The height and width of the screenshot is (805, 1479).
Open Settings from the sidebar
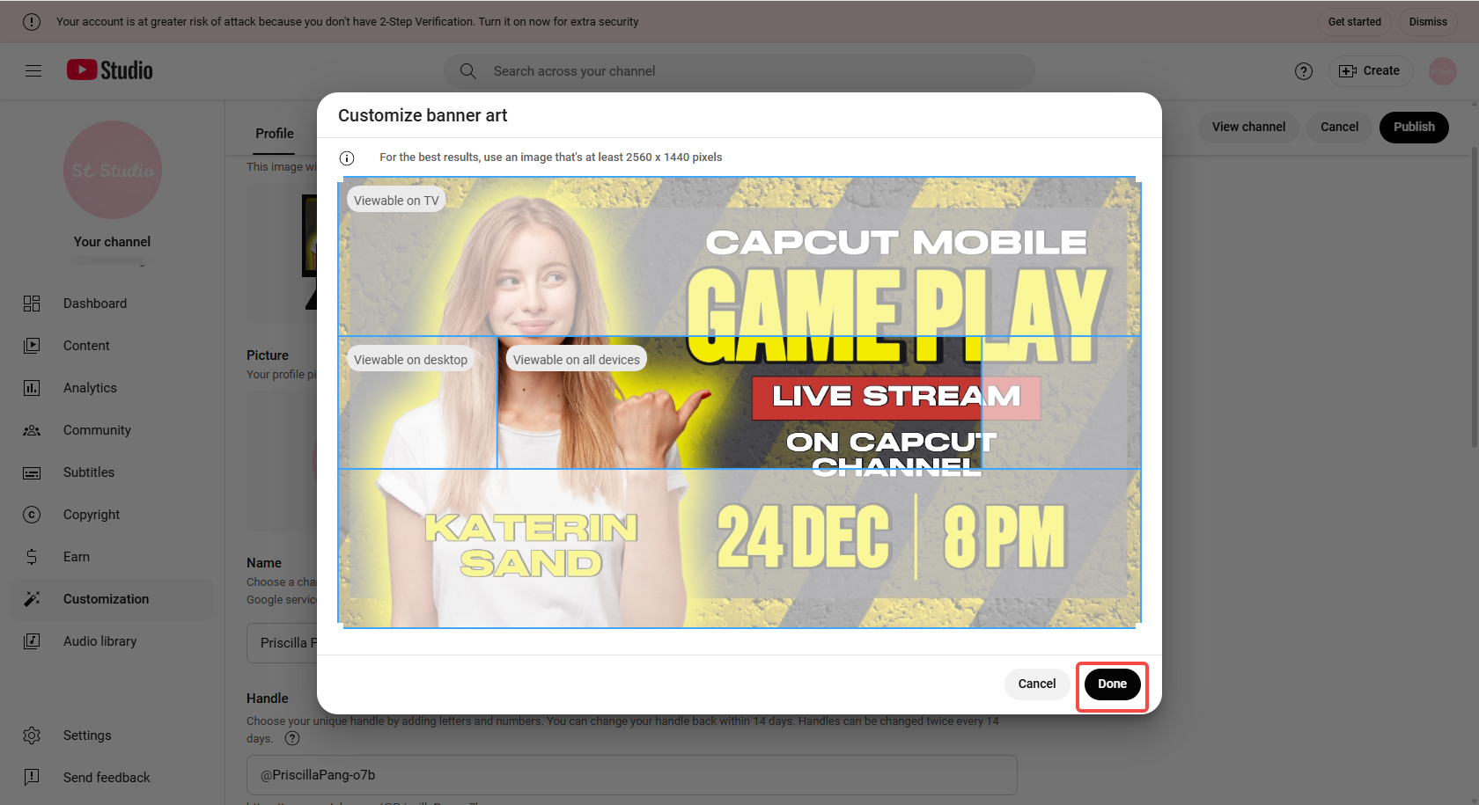pos(113,735)
